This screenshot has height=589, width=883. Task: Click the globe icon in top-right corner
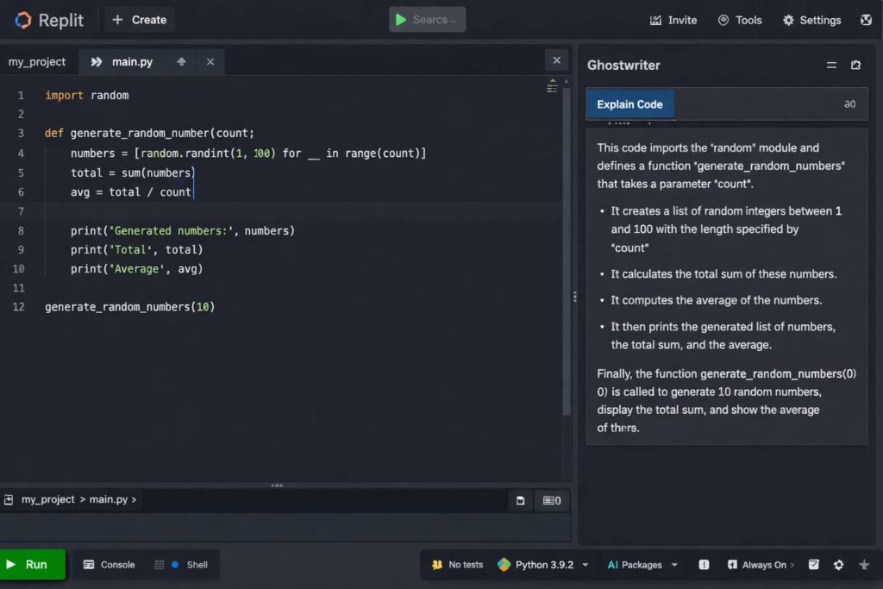(866, 20)
